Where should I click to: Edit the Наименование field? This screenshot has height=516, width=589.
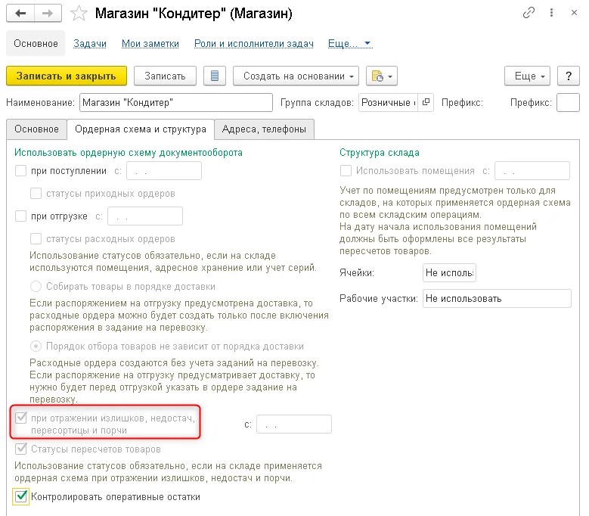(x=176, y=103)
